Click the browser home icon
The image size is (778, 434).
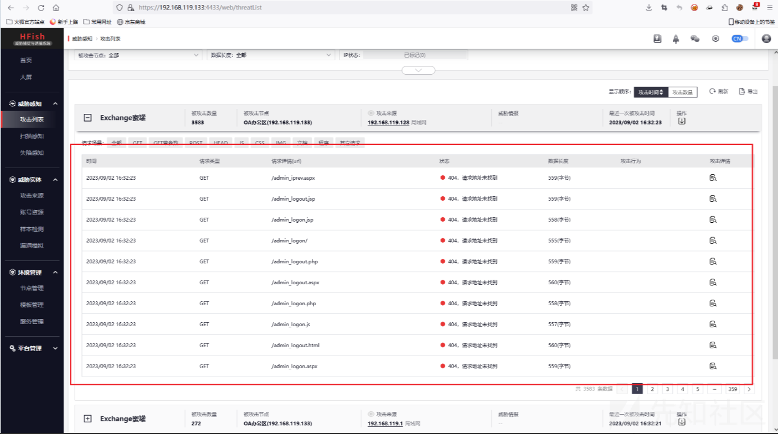point(56,8)
